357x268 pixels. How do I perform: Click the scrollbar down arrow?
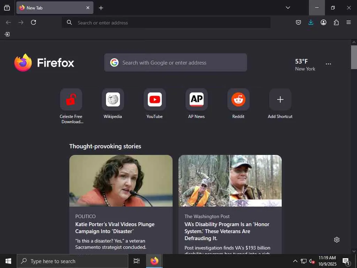354,251
